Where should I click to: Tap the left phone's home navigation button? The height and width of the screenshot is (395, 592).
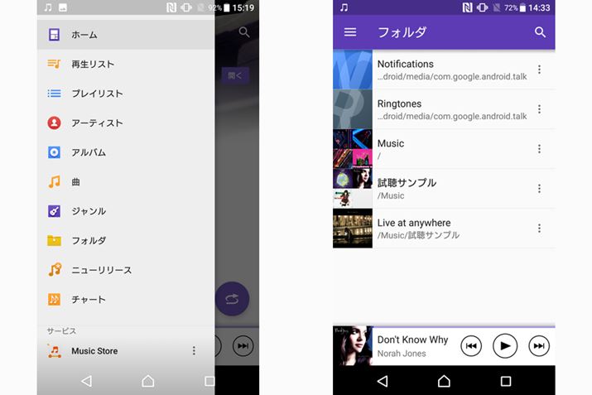click(x=147, y=381)
